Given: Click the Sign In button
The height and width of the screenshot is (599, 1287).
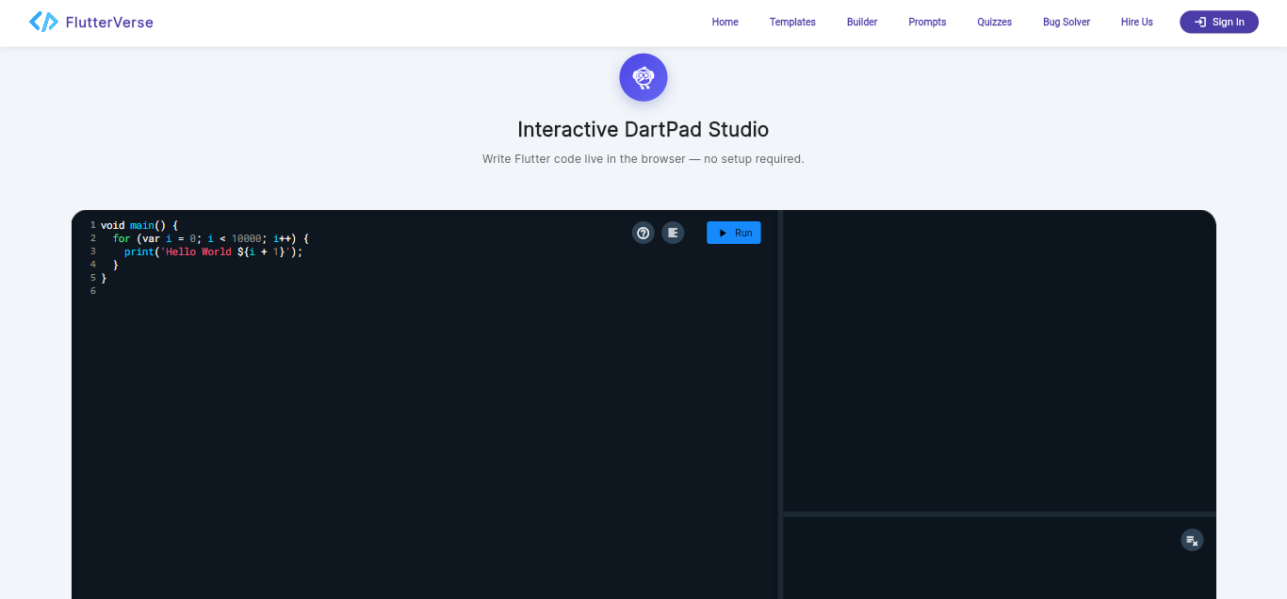Looking at the screenshot, I should click(x=1219, y=22).
